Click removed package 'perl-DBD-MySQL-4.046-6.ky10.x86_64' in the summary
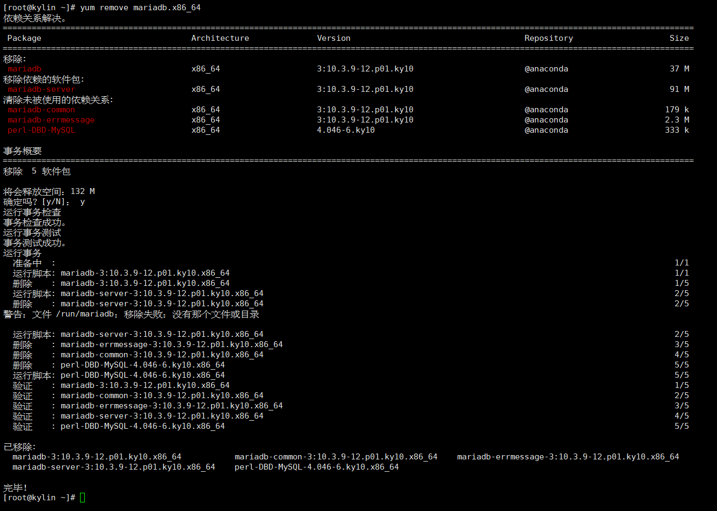 pyautogui.click(x=317, y=467)
